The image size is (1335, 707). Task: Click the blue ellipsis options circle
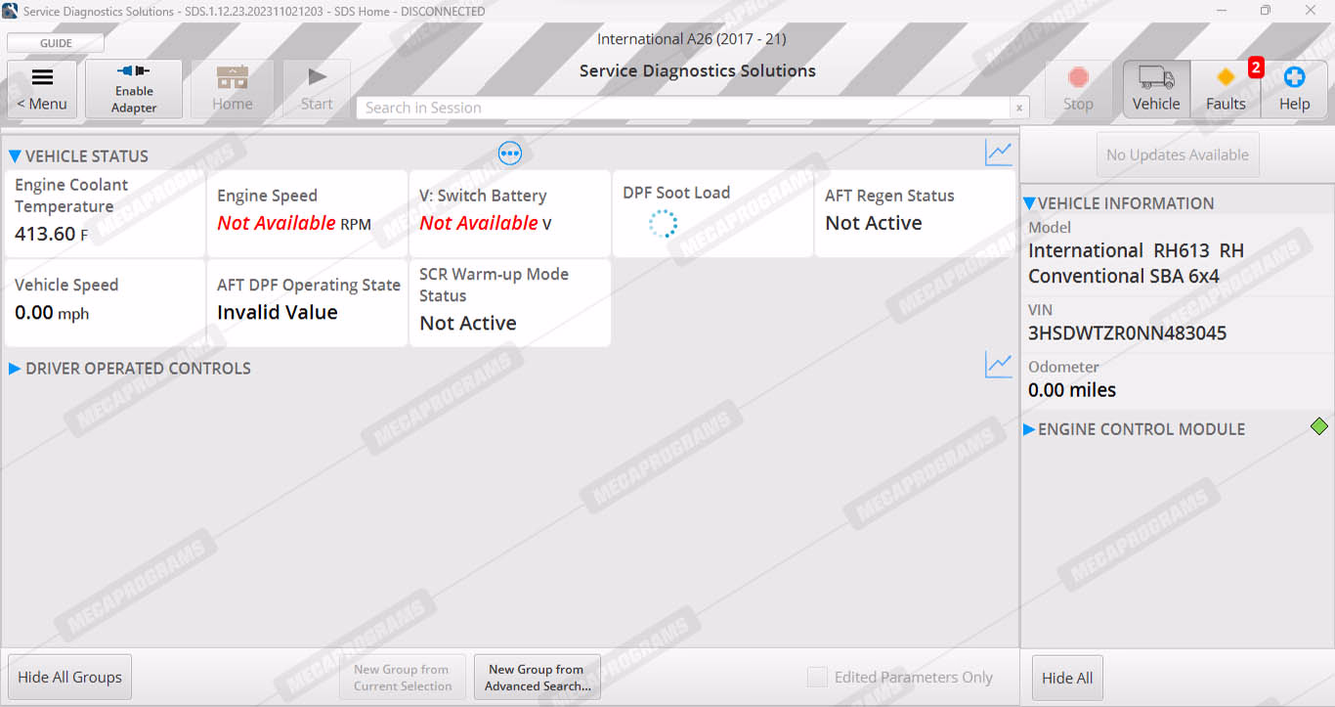510,153
